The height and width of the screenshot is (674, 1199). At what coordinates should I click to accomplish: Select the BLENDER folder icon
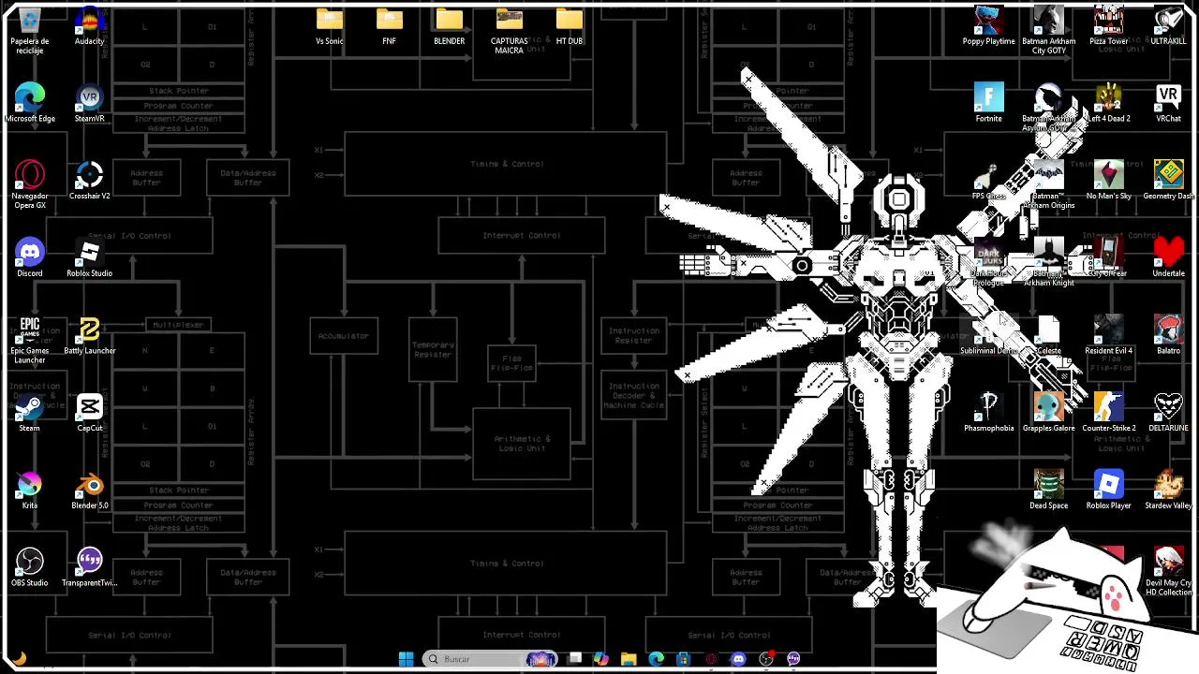point(450,26)
